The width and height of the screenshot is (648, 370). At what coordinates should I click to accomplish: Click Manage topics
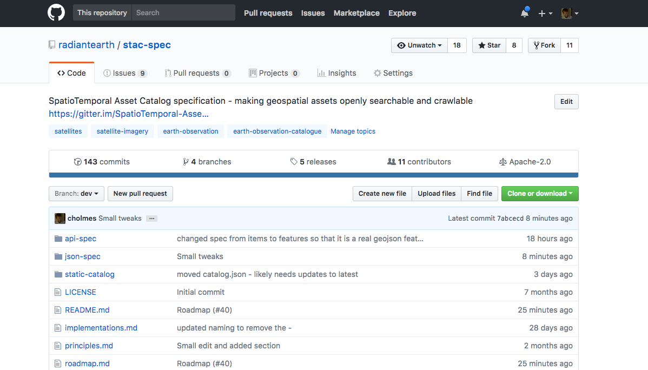tap(353, 131)
